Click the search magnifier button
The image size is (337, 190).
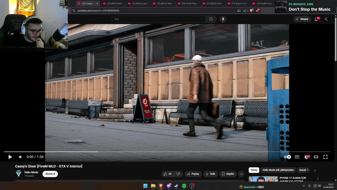[x=211, y=19]
